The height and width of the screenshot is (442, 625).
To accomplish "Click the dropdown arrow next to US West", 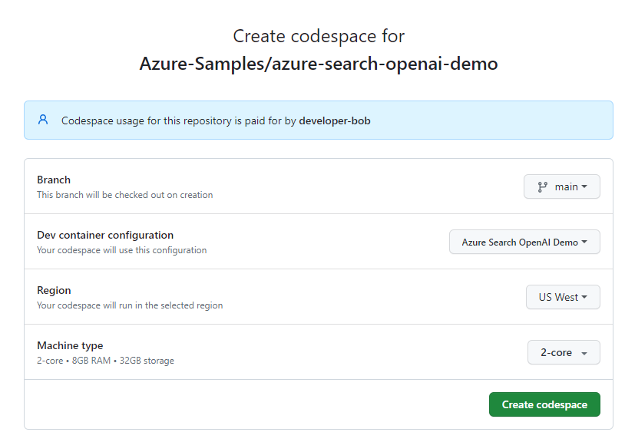I will (x=584, y=297).
